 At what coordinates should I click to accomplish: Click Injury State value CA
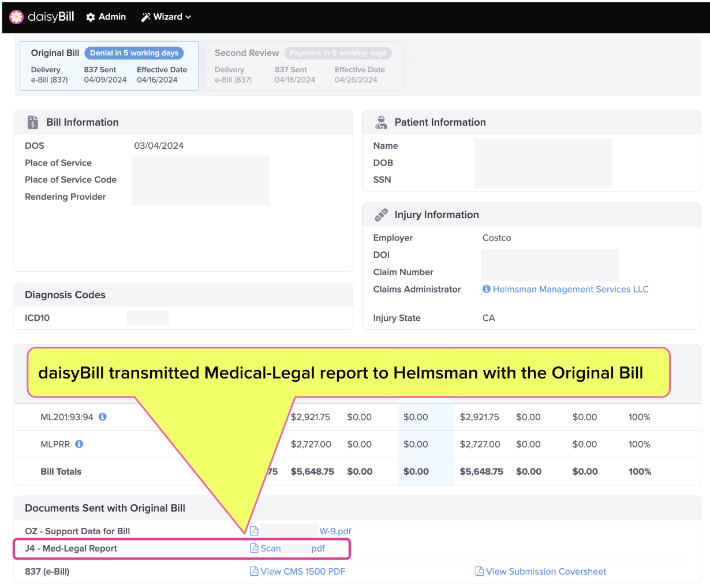[488, 318]
